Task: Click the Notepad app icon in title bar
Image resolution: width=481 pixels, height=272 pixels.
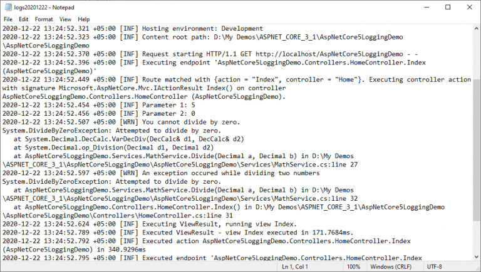Action: tap(8, 8)
